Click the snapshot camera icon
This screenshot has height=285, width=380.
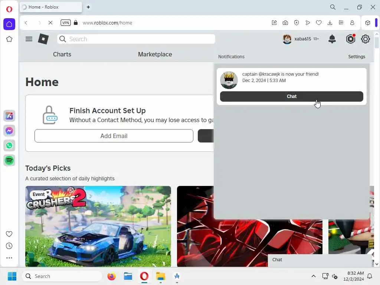285,23
